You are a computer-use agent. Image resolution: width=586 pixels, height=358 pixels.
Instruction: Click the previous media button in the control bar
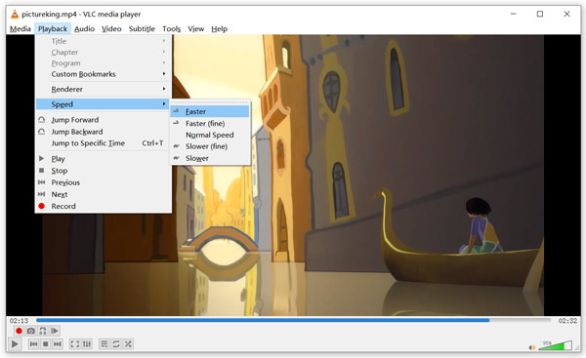[x=33, y=343]
